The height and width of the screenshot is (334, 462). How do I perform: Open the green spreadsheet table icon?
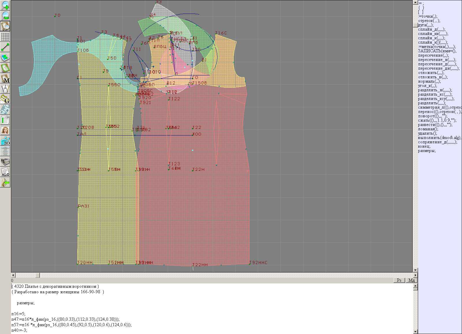(5, 120)
